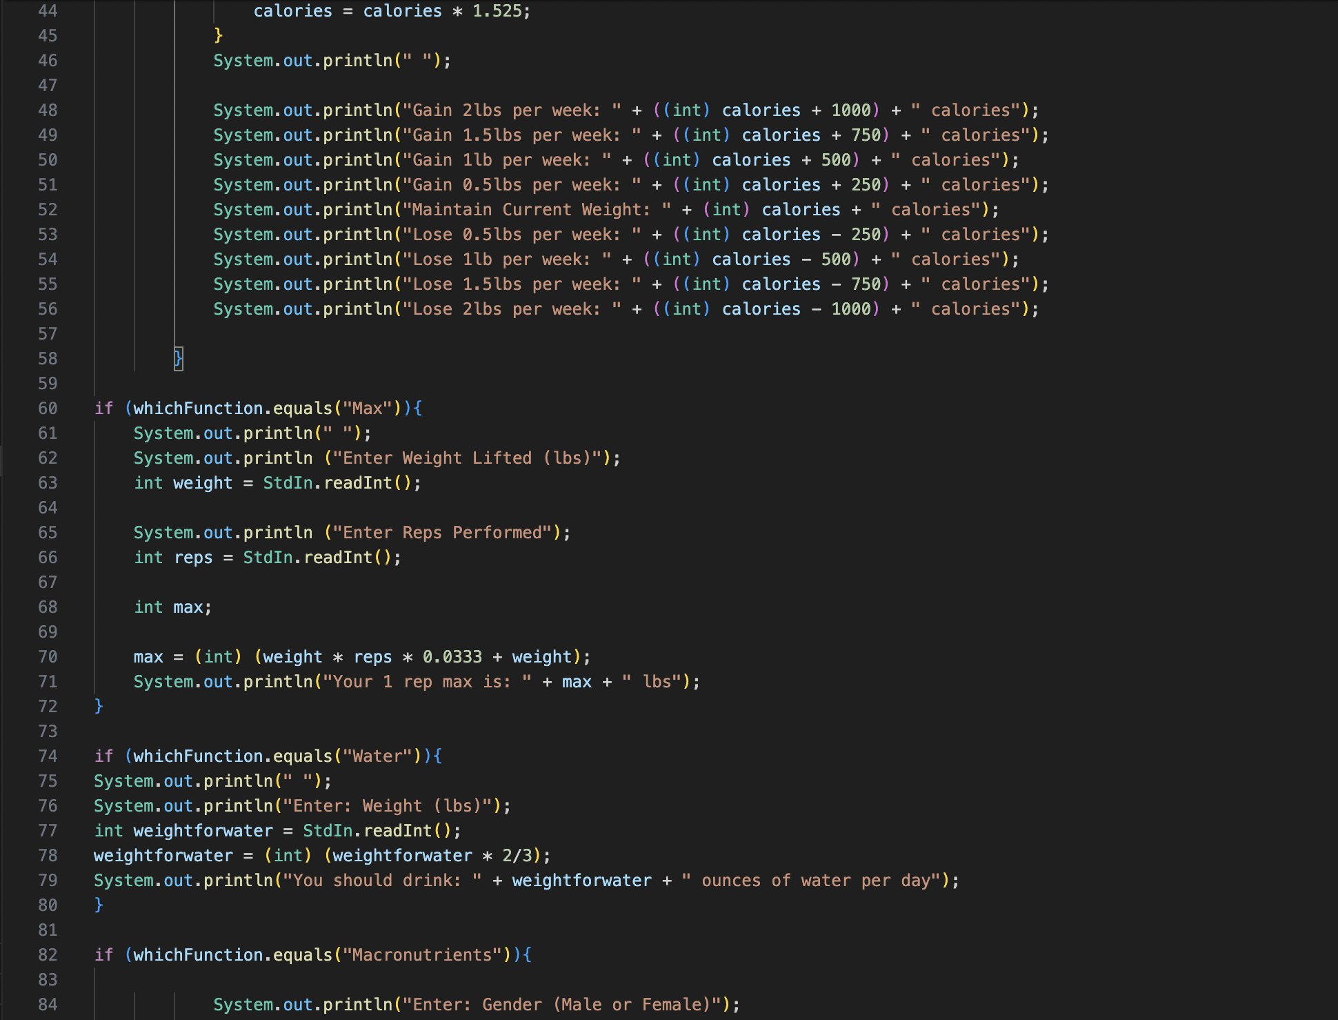
Task: Click line number 74 in the gutter
Action: tap(48, 756)
